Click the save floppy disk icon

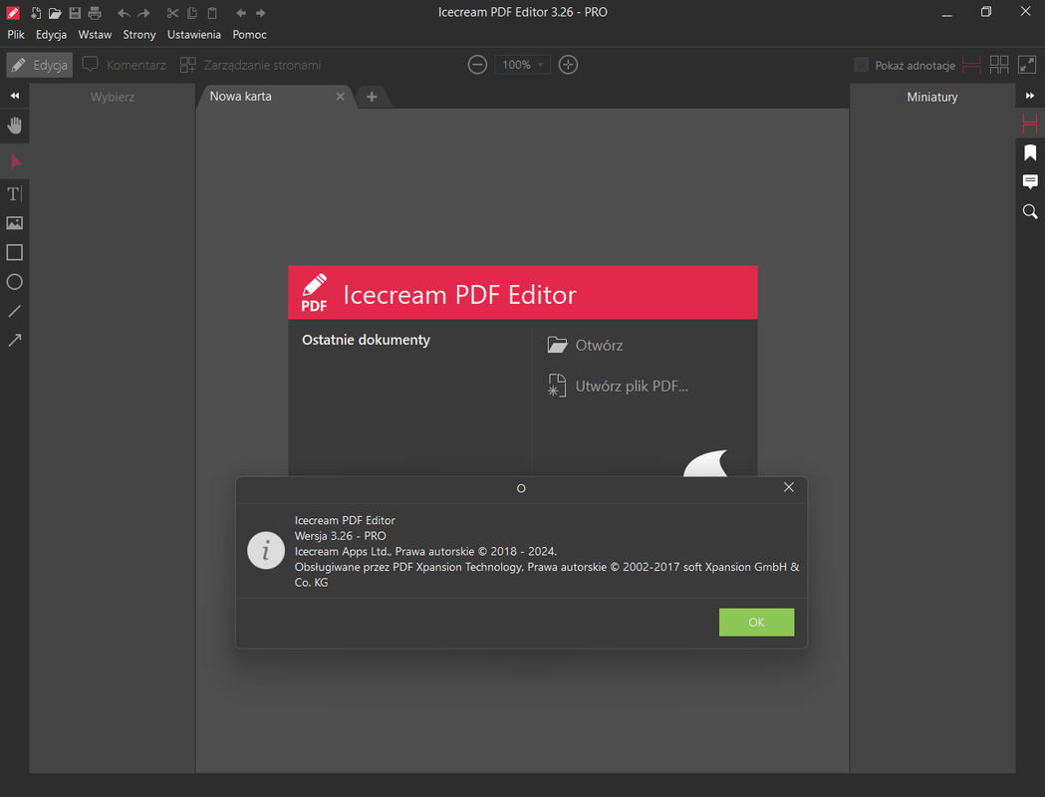[x=75, y=13]
